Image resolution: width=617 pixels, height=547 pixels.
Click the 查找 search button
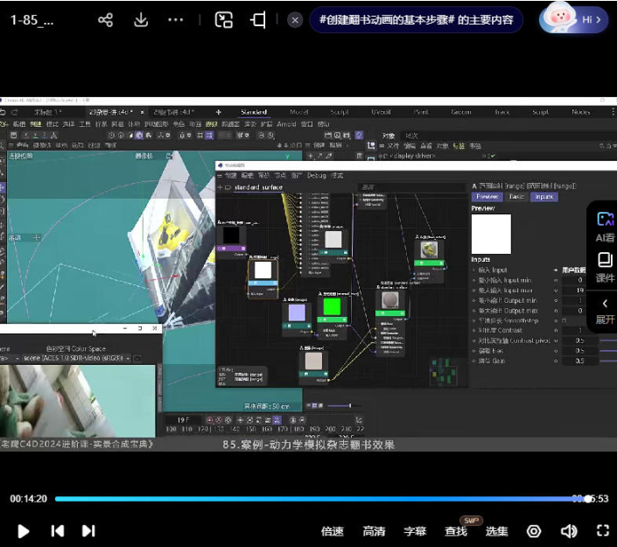pos(456,531)
